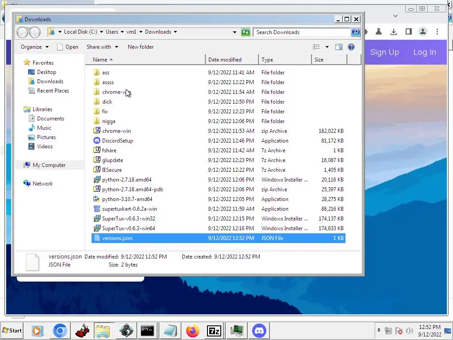Toggle the preview pane icon
The image size is (453, 340).
click(x=338, y=47)
